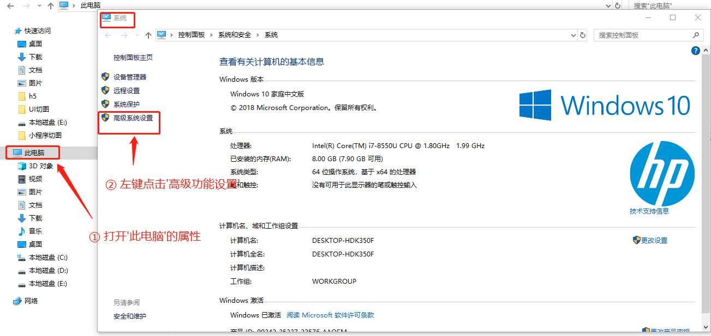Open recent locations dropdown in the System window
The height and width of the screenshot is (336, 711).
pyautogui.click(x=136, y=35)
